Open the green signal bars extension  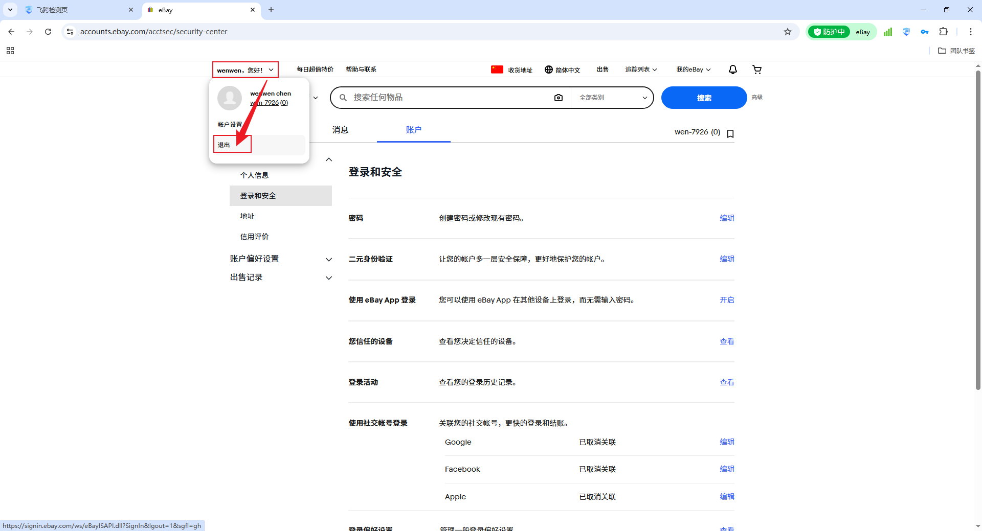coord(888,32)
